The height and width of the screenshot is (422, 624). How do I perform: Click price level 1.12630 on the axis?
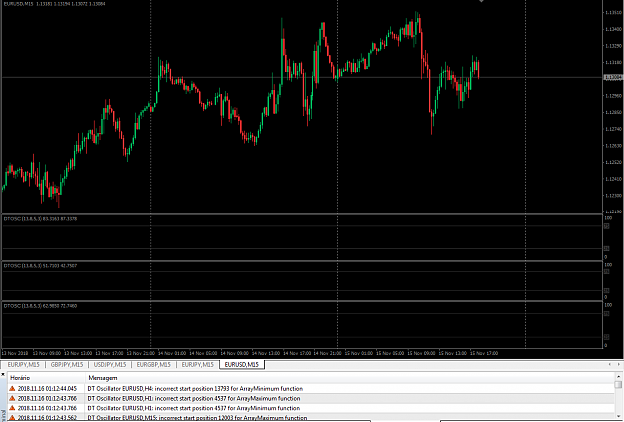[x=613, y=146]
